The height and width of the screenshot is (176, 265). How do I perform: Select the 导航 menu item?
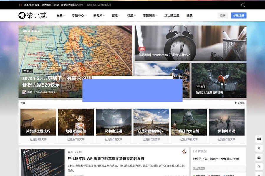pos(189,16)
